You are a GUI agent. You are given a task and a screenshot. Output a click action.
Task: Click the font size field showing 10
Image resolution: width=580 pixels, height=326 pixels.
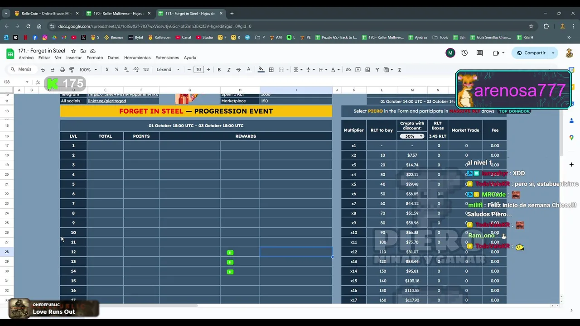pyautogui.click(x=198, y=70)
